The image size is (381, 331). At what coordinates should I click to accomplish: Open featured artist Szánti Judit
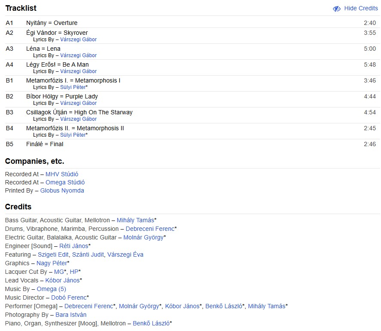(x=88, y=254)
